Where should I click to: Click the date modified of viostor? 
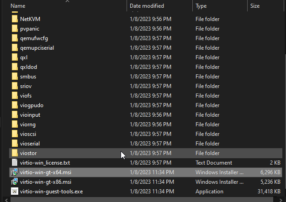[x=150, y=153]
